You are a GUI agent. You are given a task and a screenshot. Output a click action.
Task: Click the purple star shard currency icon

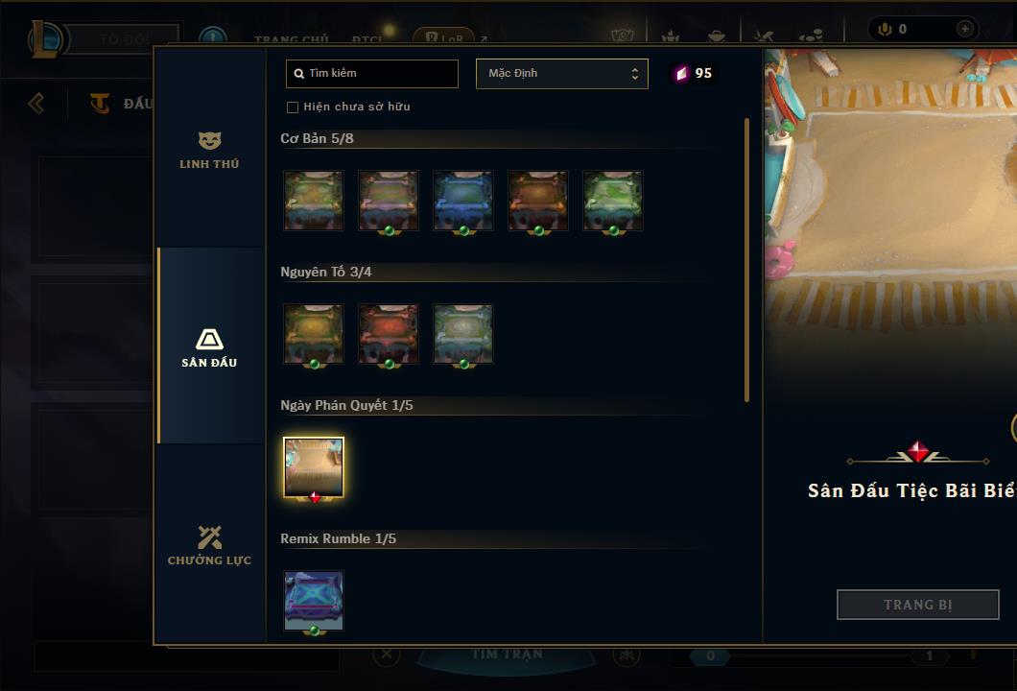(681, 73)
